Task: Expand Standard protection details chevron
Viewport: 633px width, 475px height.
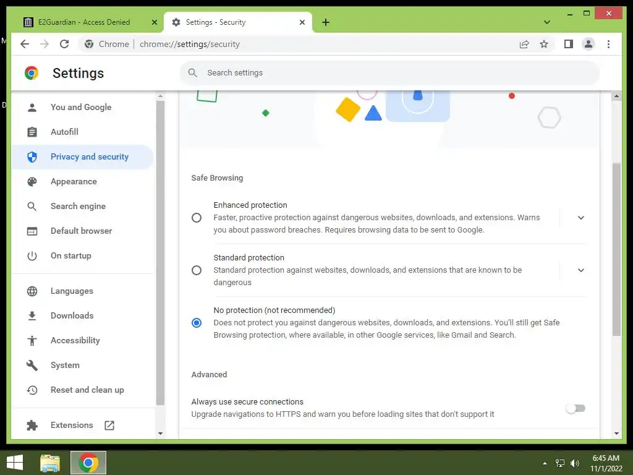Action: [x=580, y=270]
